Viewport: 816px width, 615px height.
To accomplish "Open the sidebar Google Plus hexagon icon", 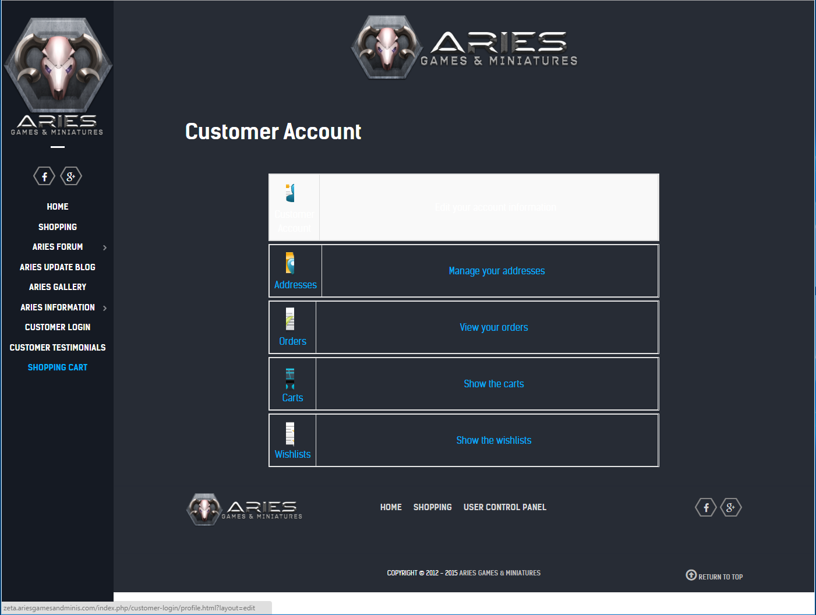I will [x=71, y=176].
